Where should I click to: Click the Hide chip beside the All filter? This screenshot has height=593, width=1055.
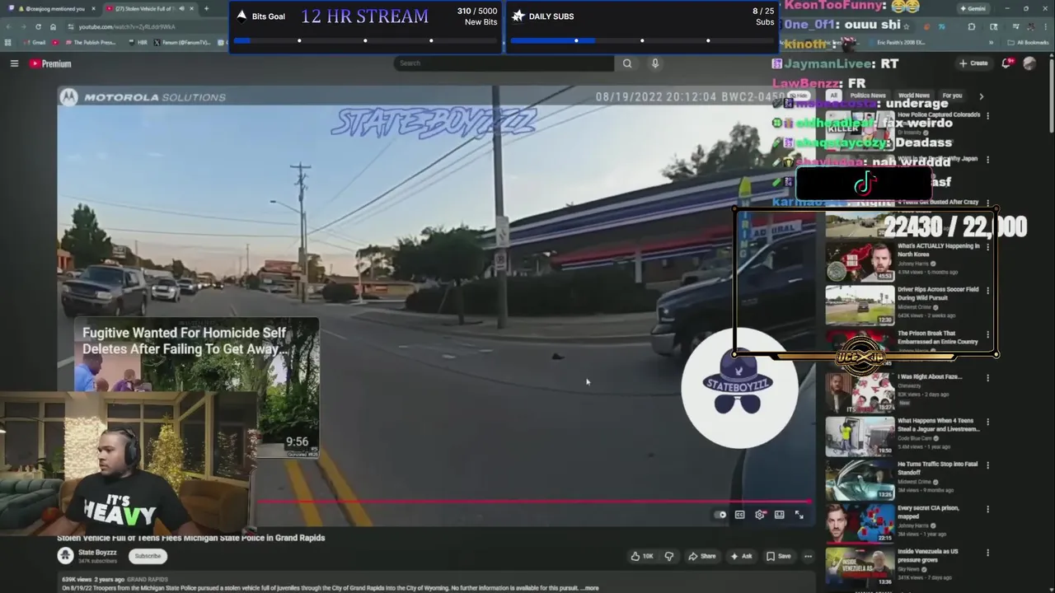(x=799, y=96)
